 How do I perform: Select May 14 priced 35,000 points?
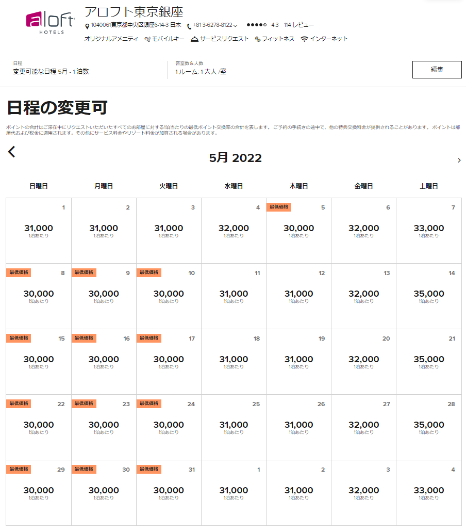pyautogui.click(x=428, y=296)
